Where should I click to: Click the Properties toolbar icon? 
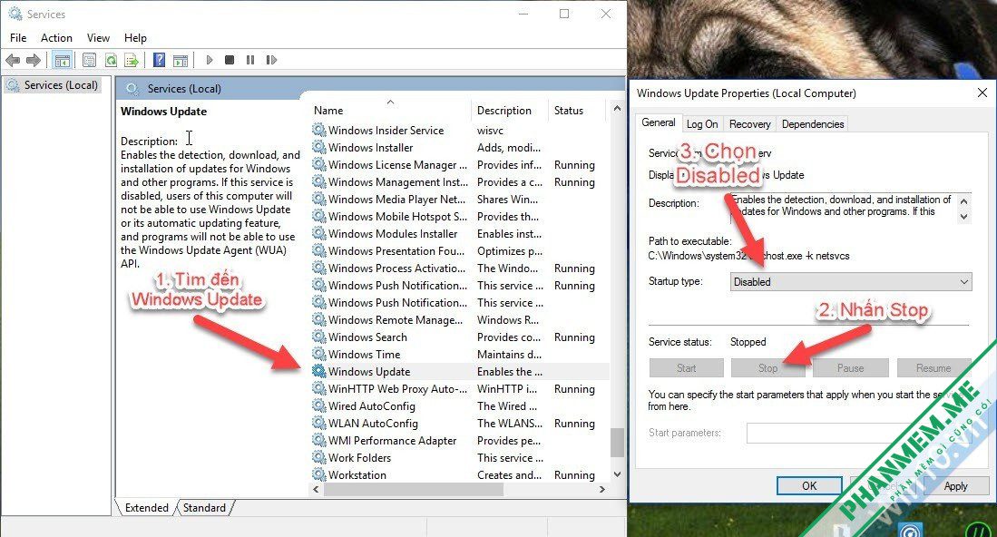[x=89, y=61]
